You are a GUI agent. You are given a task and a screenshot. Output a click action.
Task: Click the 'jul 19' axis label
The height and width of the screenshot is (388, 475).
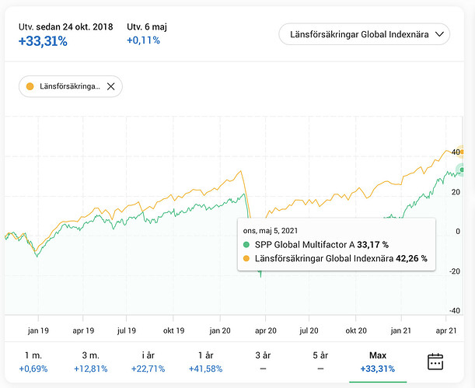(127, 330)
